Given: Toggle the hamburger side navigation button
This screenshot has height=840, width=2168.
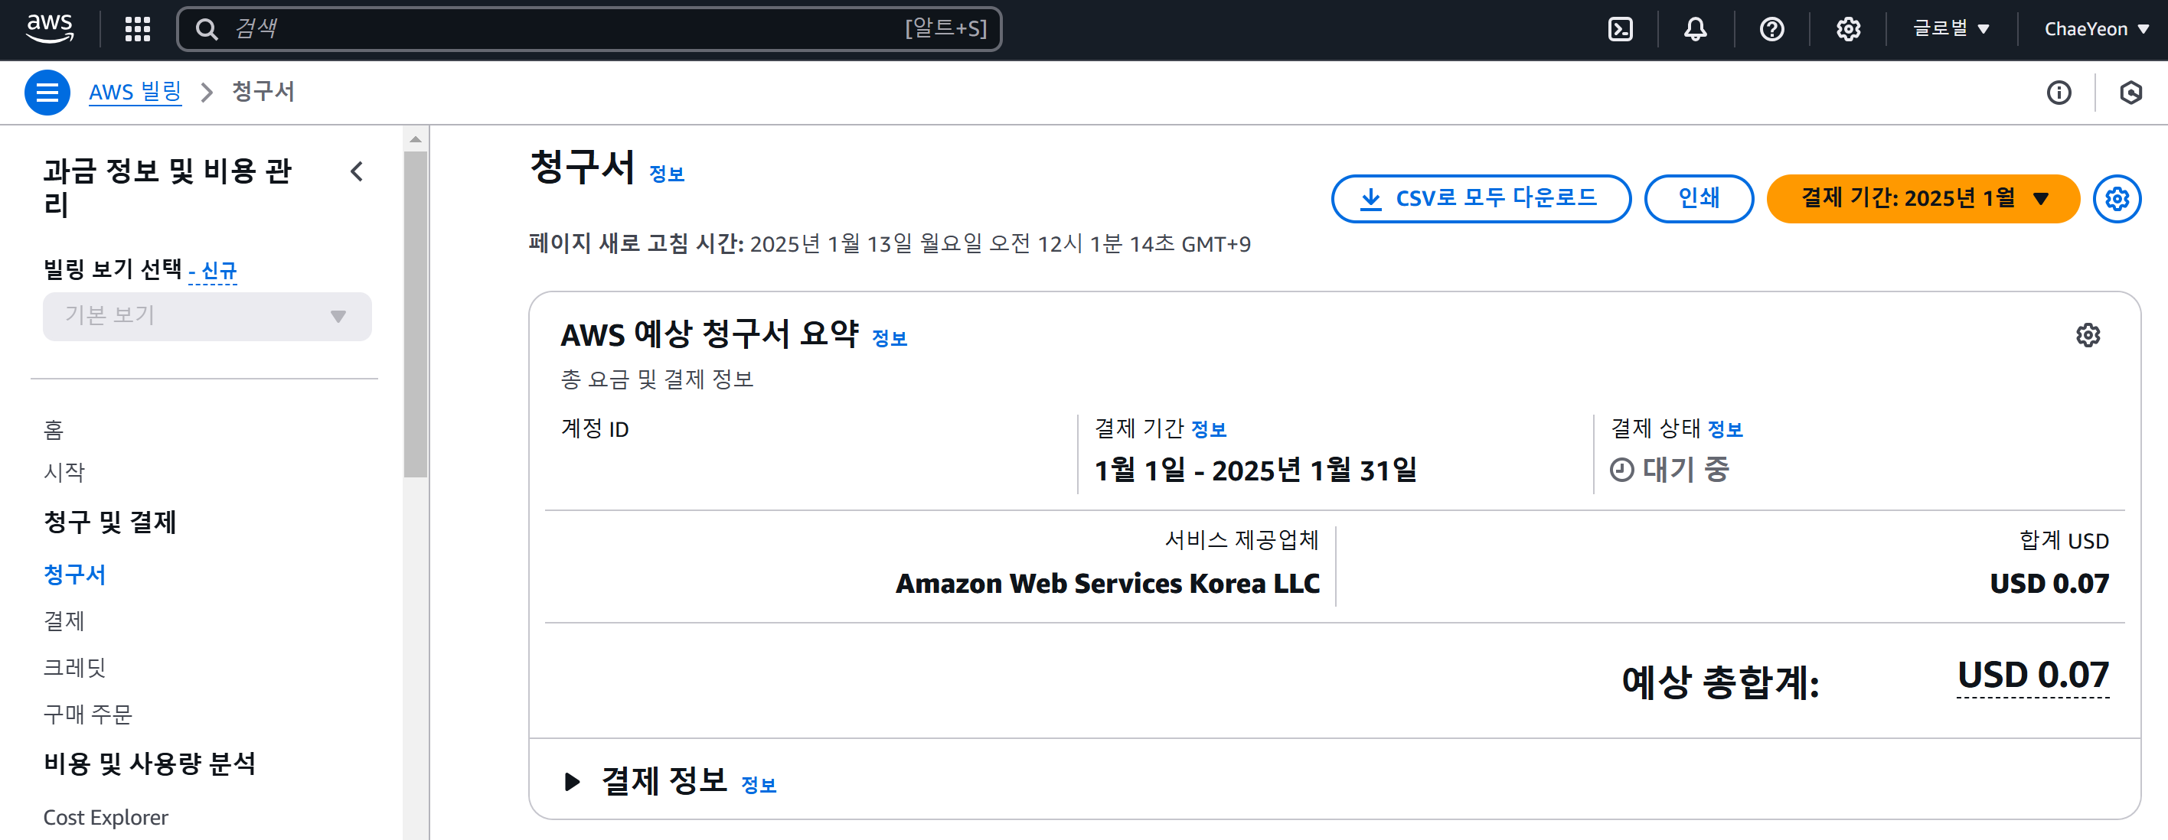Looking at the screenshot, I should click(x=47, y=92).
